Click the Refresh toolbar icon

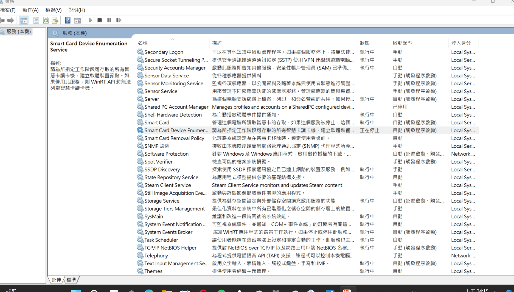click(x=46, y=20)
